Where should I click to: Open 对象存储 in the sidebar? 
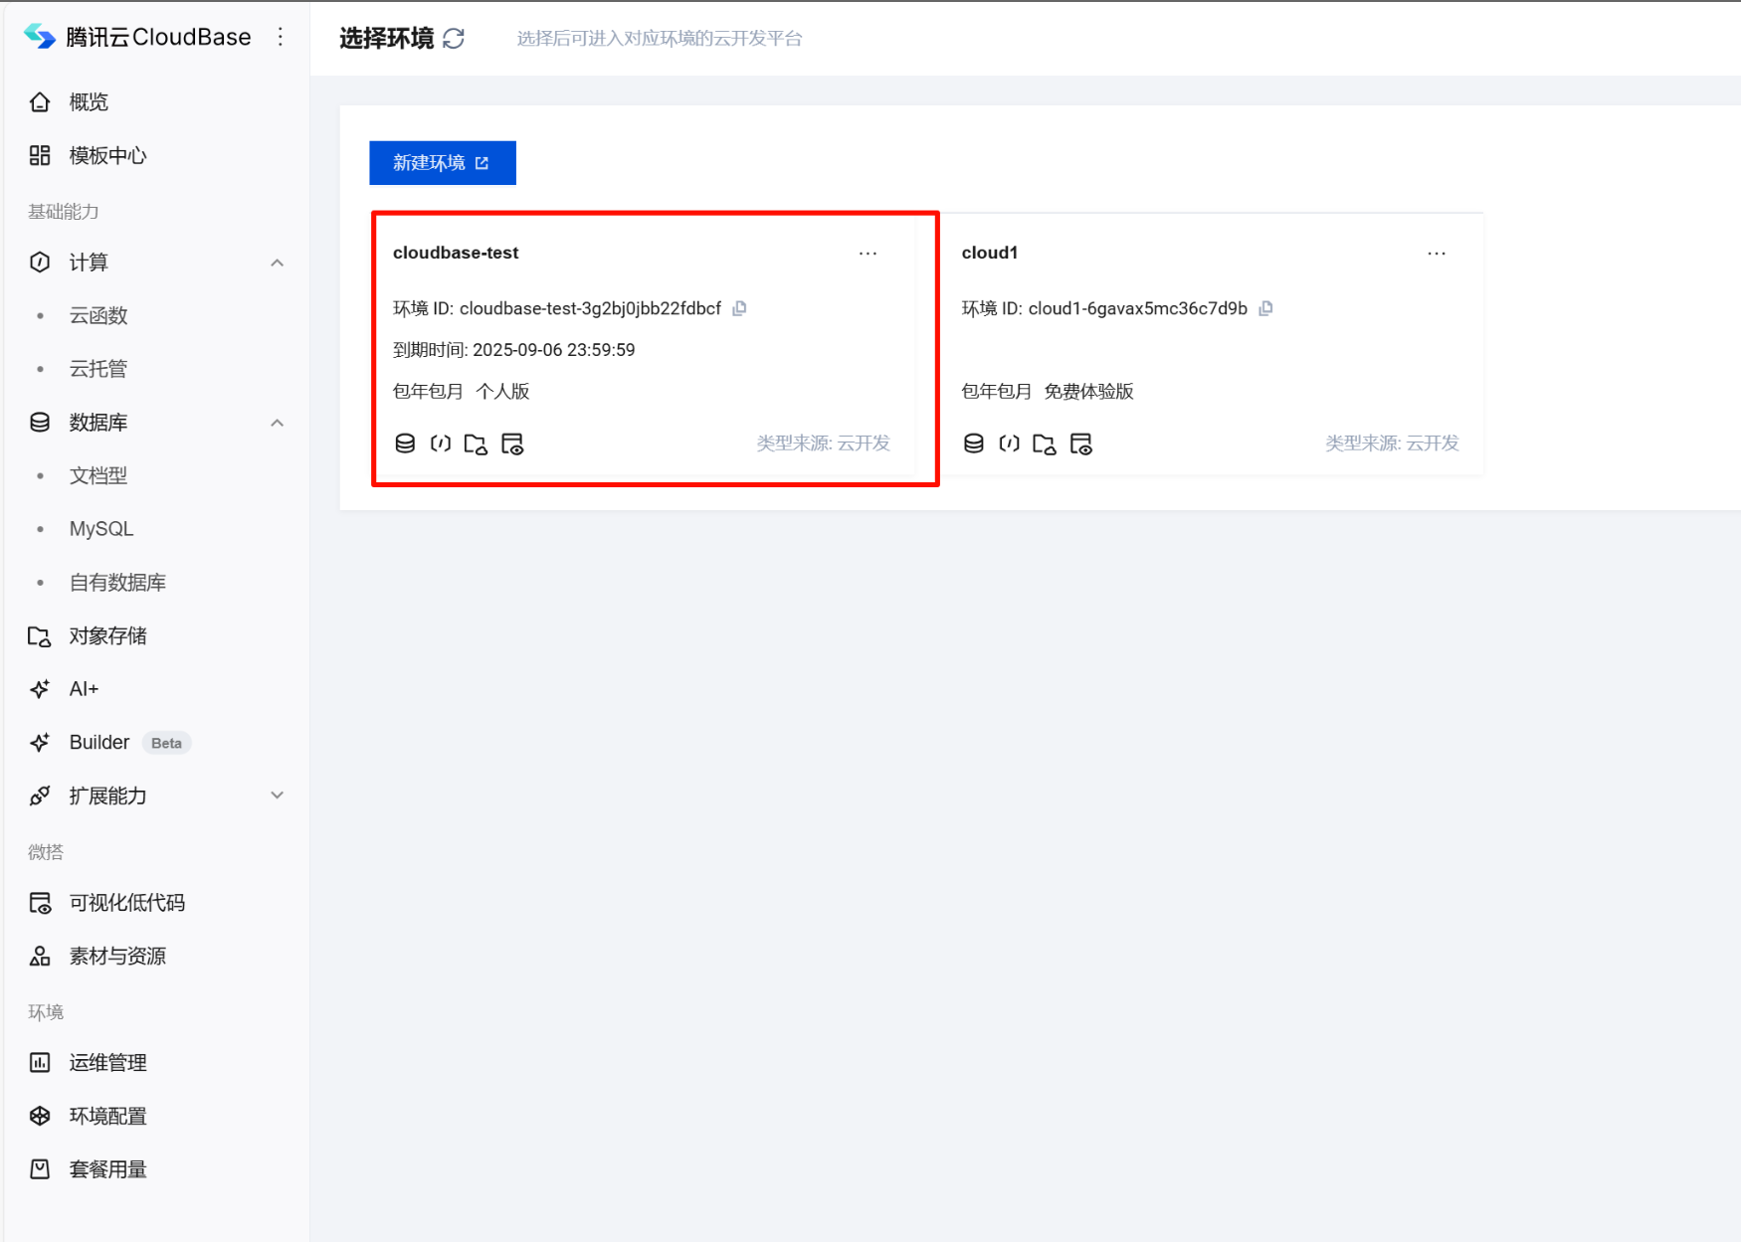[108, 635]
